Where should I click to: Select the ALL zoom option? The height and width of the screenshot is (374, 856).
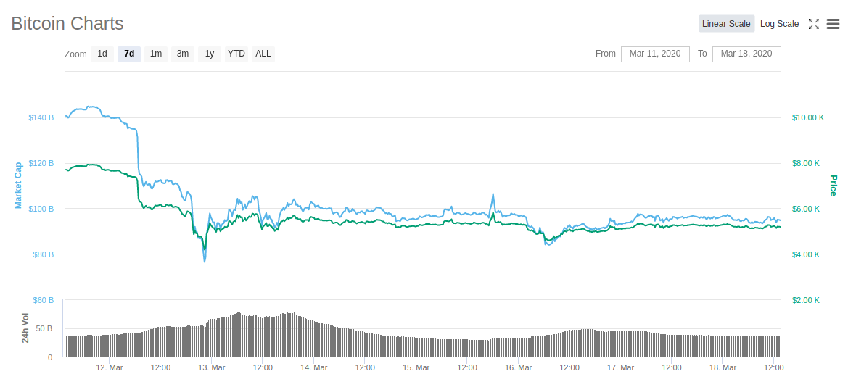263,54
